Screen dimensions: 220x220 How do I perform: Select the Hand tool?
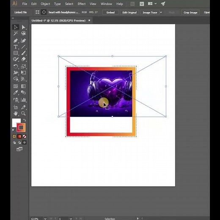point(16,113)
